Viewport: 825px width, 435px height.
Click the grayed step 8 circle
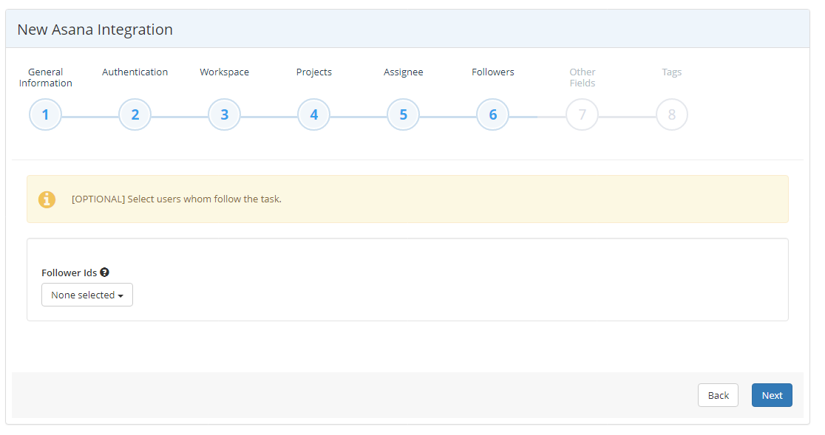[x=671, y=114]
